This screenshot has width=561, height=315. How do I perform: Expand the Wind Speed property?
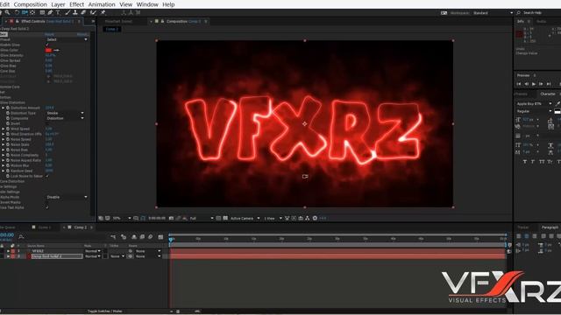[4, 129]
